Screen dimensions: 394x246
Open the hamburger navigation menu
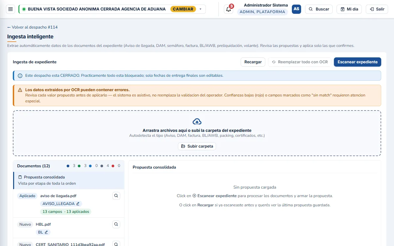point(11,9)
